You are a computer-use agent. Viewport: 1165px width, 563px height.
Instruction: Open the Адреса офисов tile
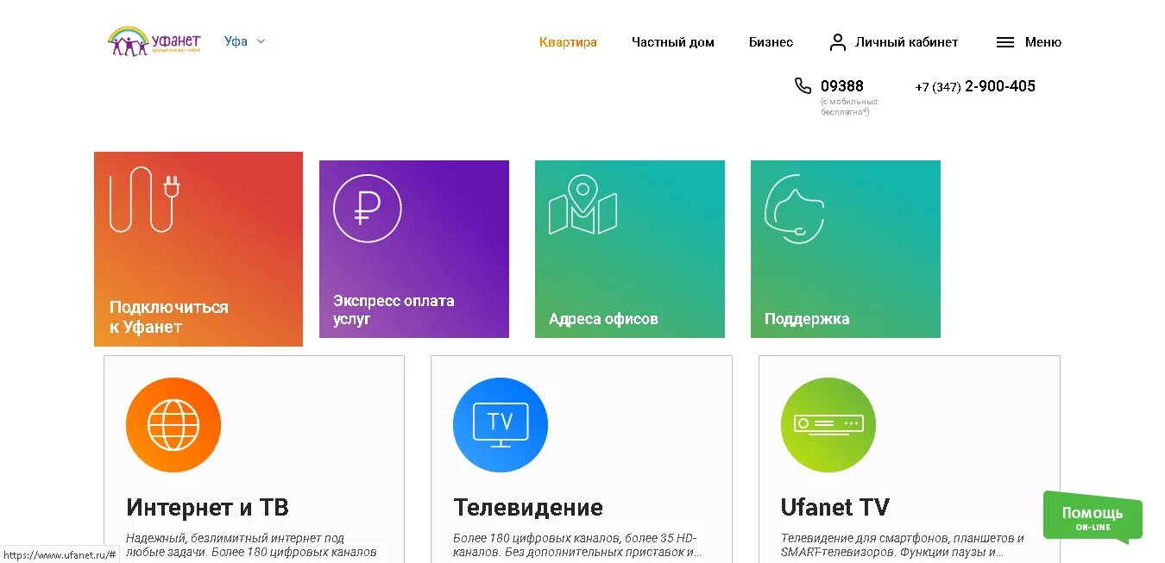coord(630,249)
